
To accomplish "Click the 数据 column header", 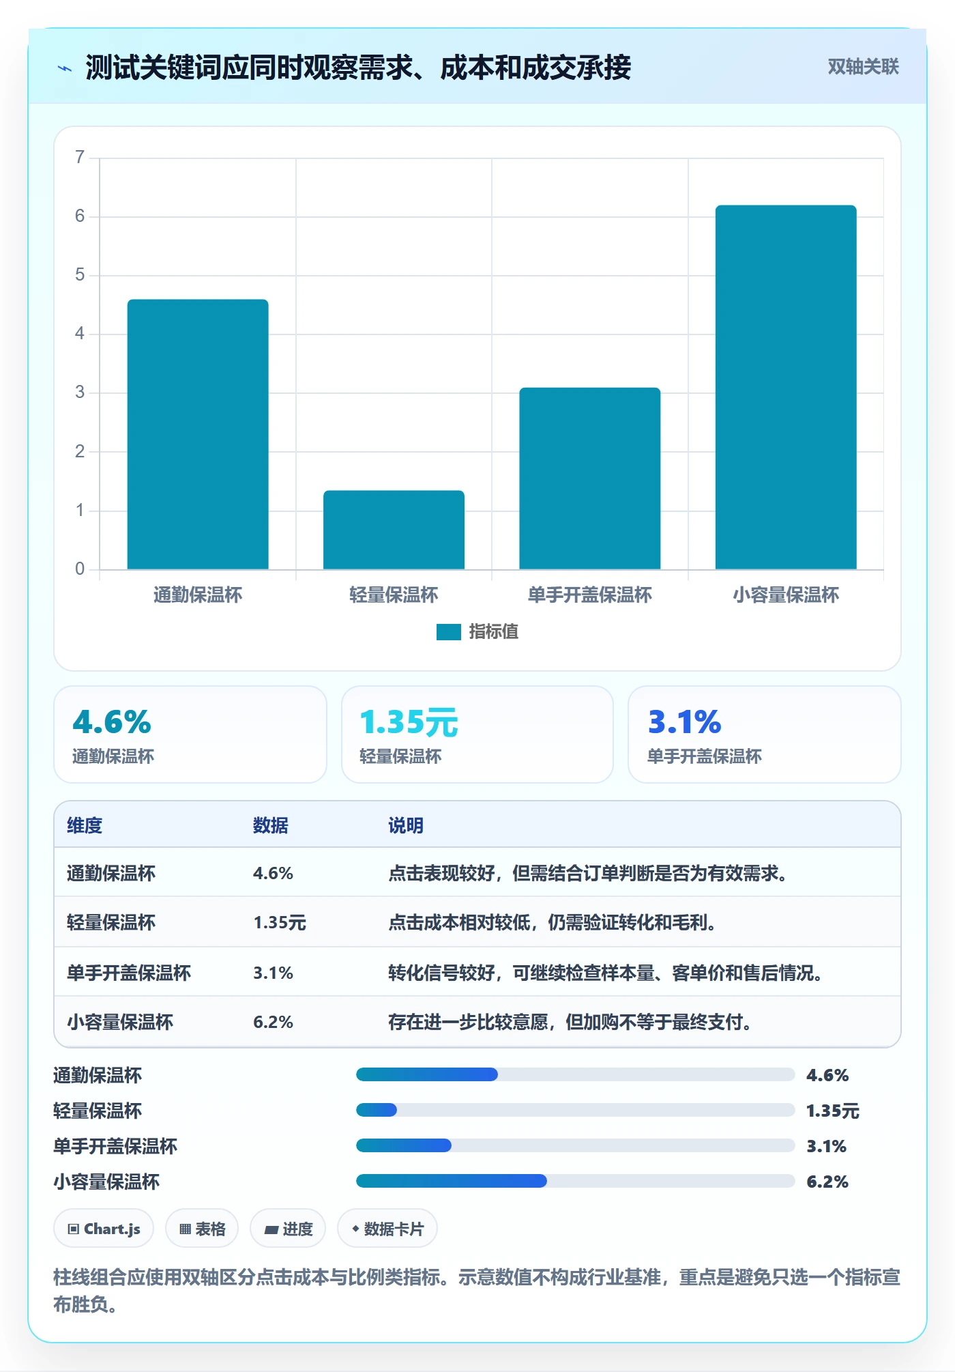I will pyautogui.click(x=271, y=825).
